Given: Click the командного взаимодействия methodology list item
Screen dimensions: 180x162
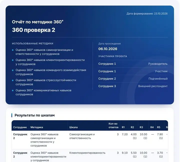Looking at the screenshot, I should click(x=51, y=72).
